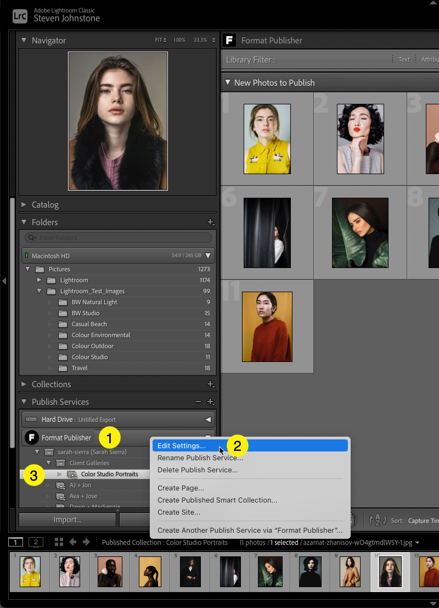Set Navigator zoom to 100%
Screen dimensions: 439x608
[x=179, y=41]
